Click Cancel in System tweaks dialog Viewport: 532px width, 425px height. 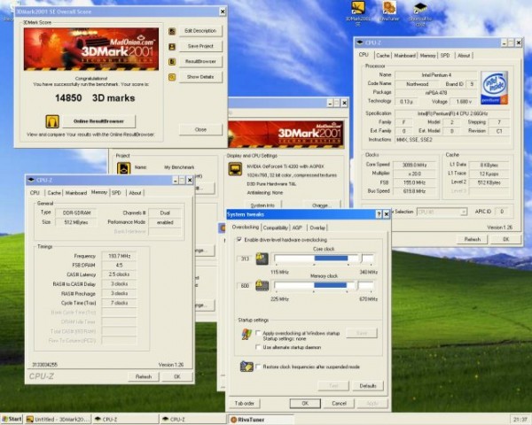coord(339,404)
